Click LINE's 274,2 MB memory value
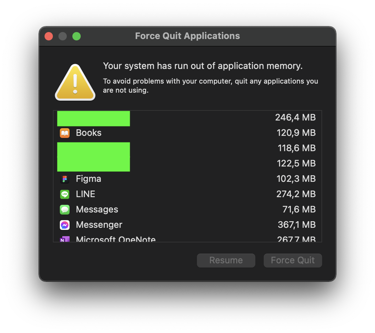 pos(296,194)
